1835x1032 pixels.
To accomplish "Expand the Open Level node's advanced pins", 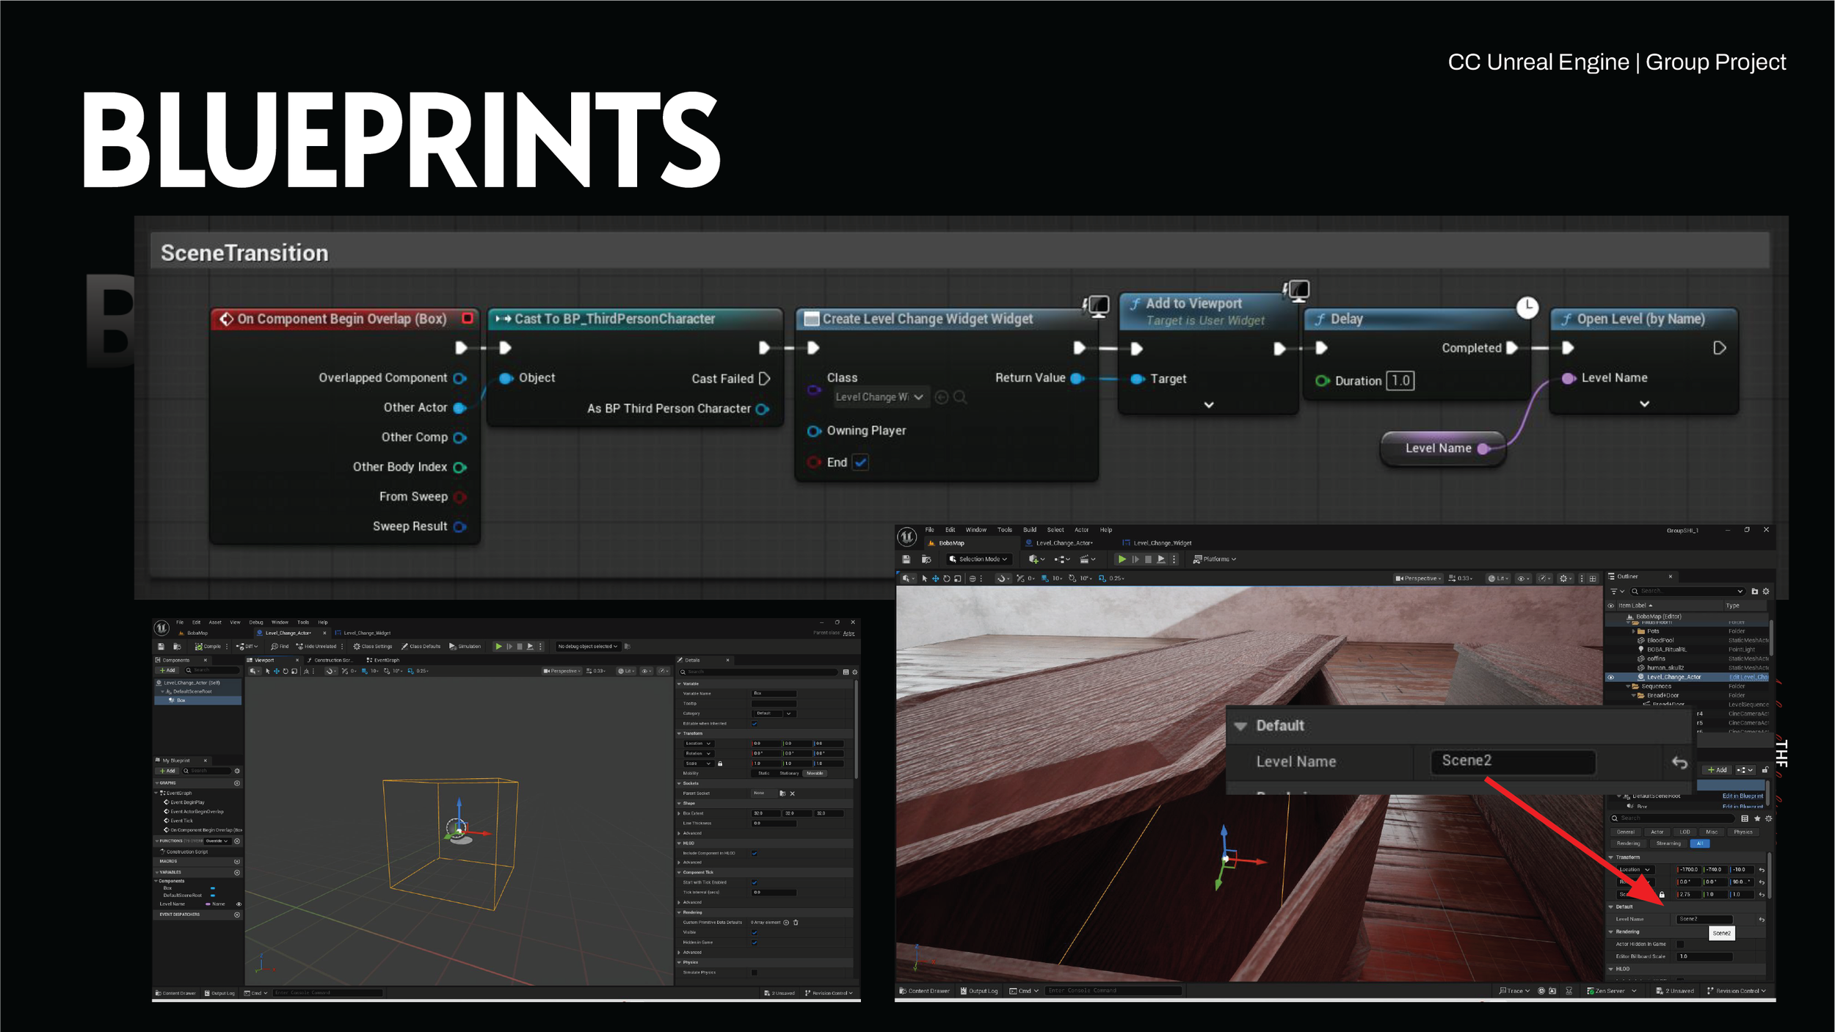I will 1644,404.
